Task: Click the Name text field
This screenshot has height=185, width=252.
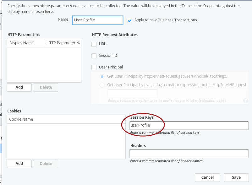Action: point(98,20)
